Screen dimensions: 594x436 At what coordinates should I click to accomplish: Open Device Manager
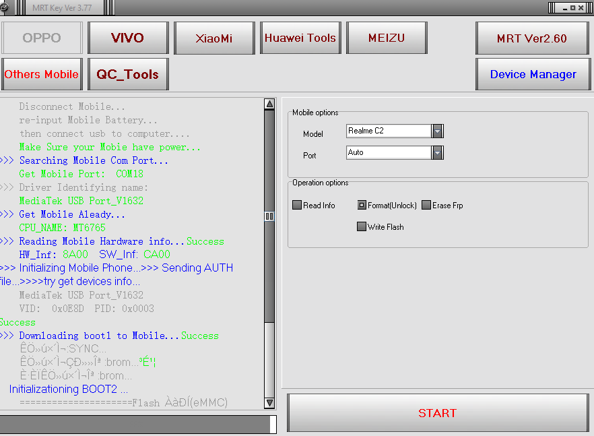point(533,74)
